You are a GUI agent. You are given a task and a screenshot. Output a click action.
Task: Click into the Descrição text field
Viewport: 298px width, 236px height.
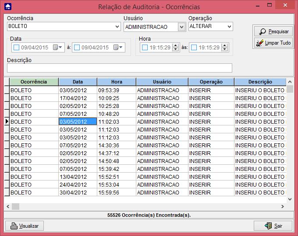(x=120, y=68)
